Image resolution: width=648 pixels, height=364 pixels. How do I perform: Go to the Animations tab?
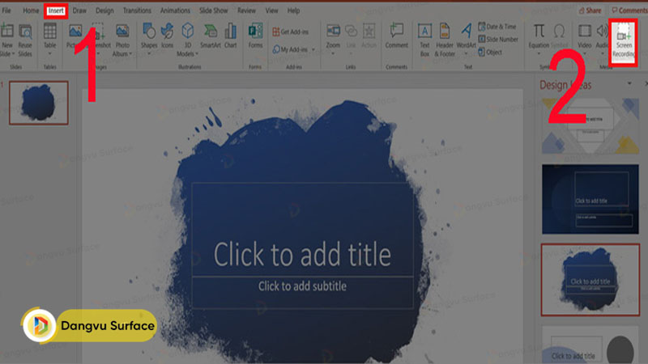(x=175, y=11)
